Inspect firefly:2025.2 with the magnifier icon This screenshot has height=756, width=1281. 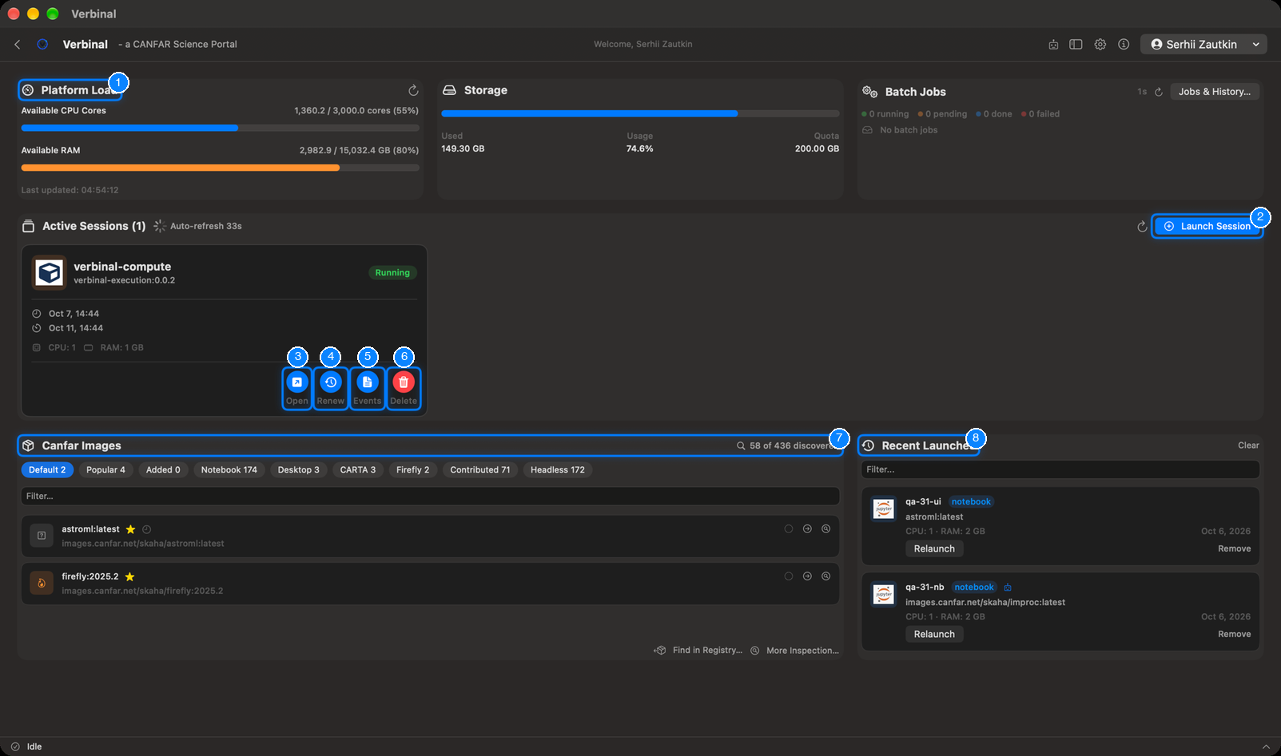coord(826,576)
